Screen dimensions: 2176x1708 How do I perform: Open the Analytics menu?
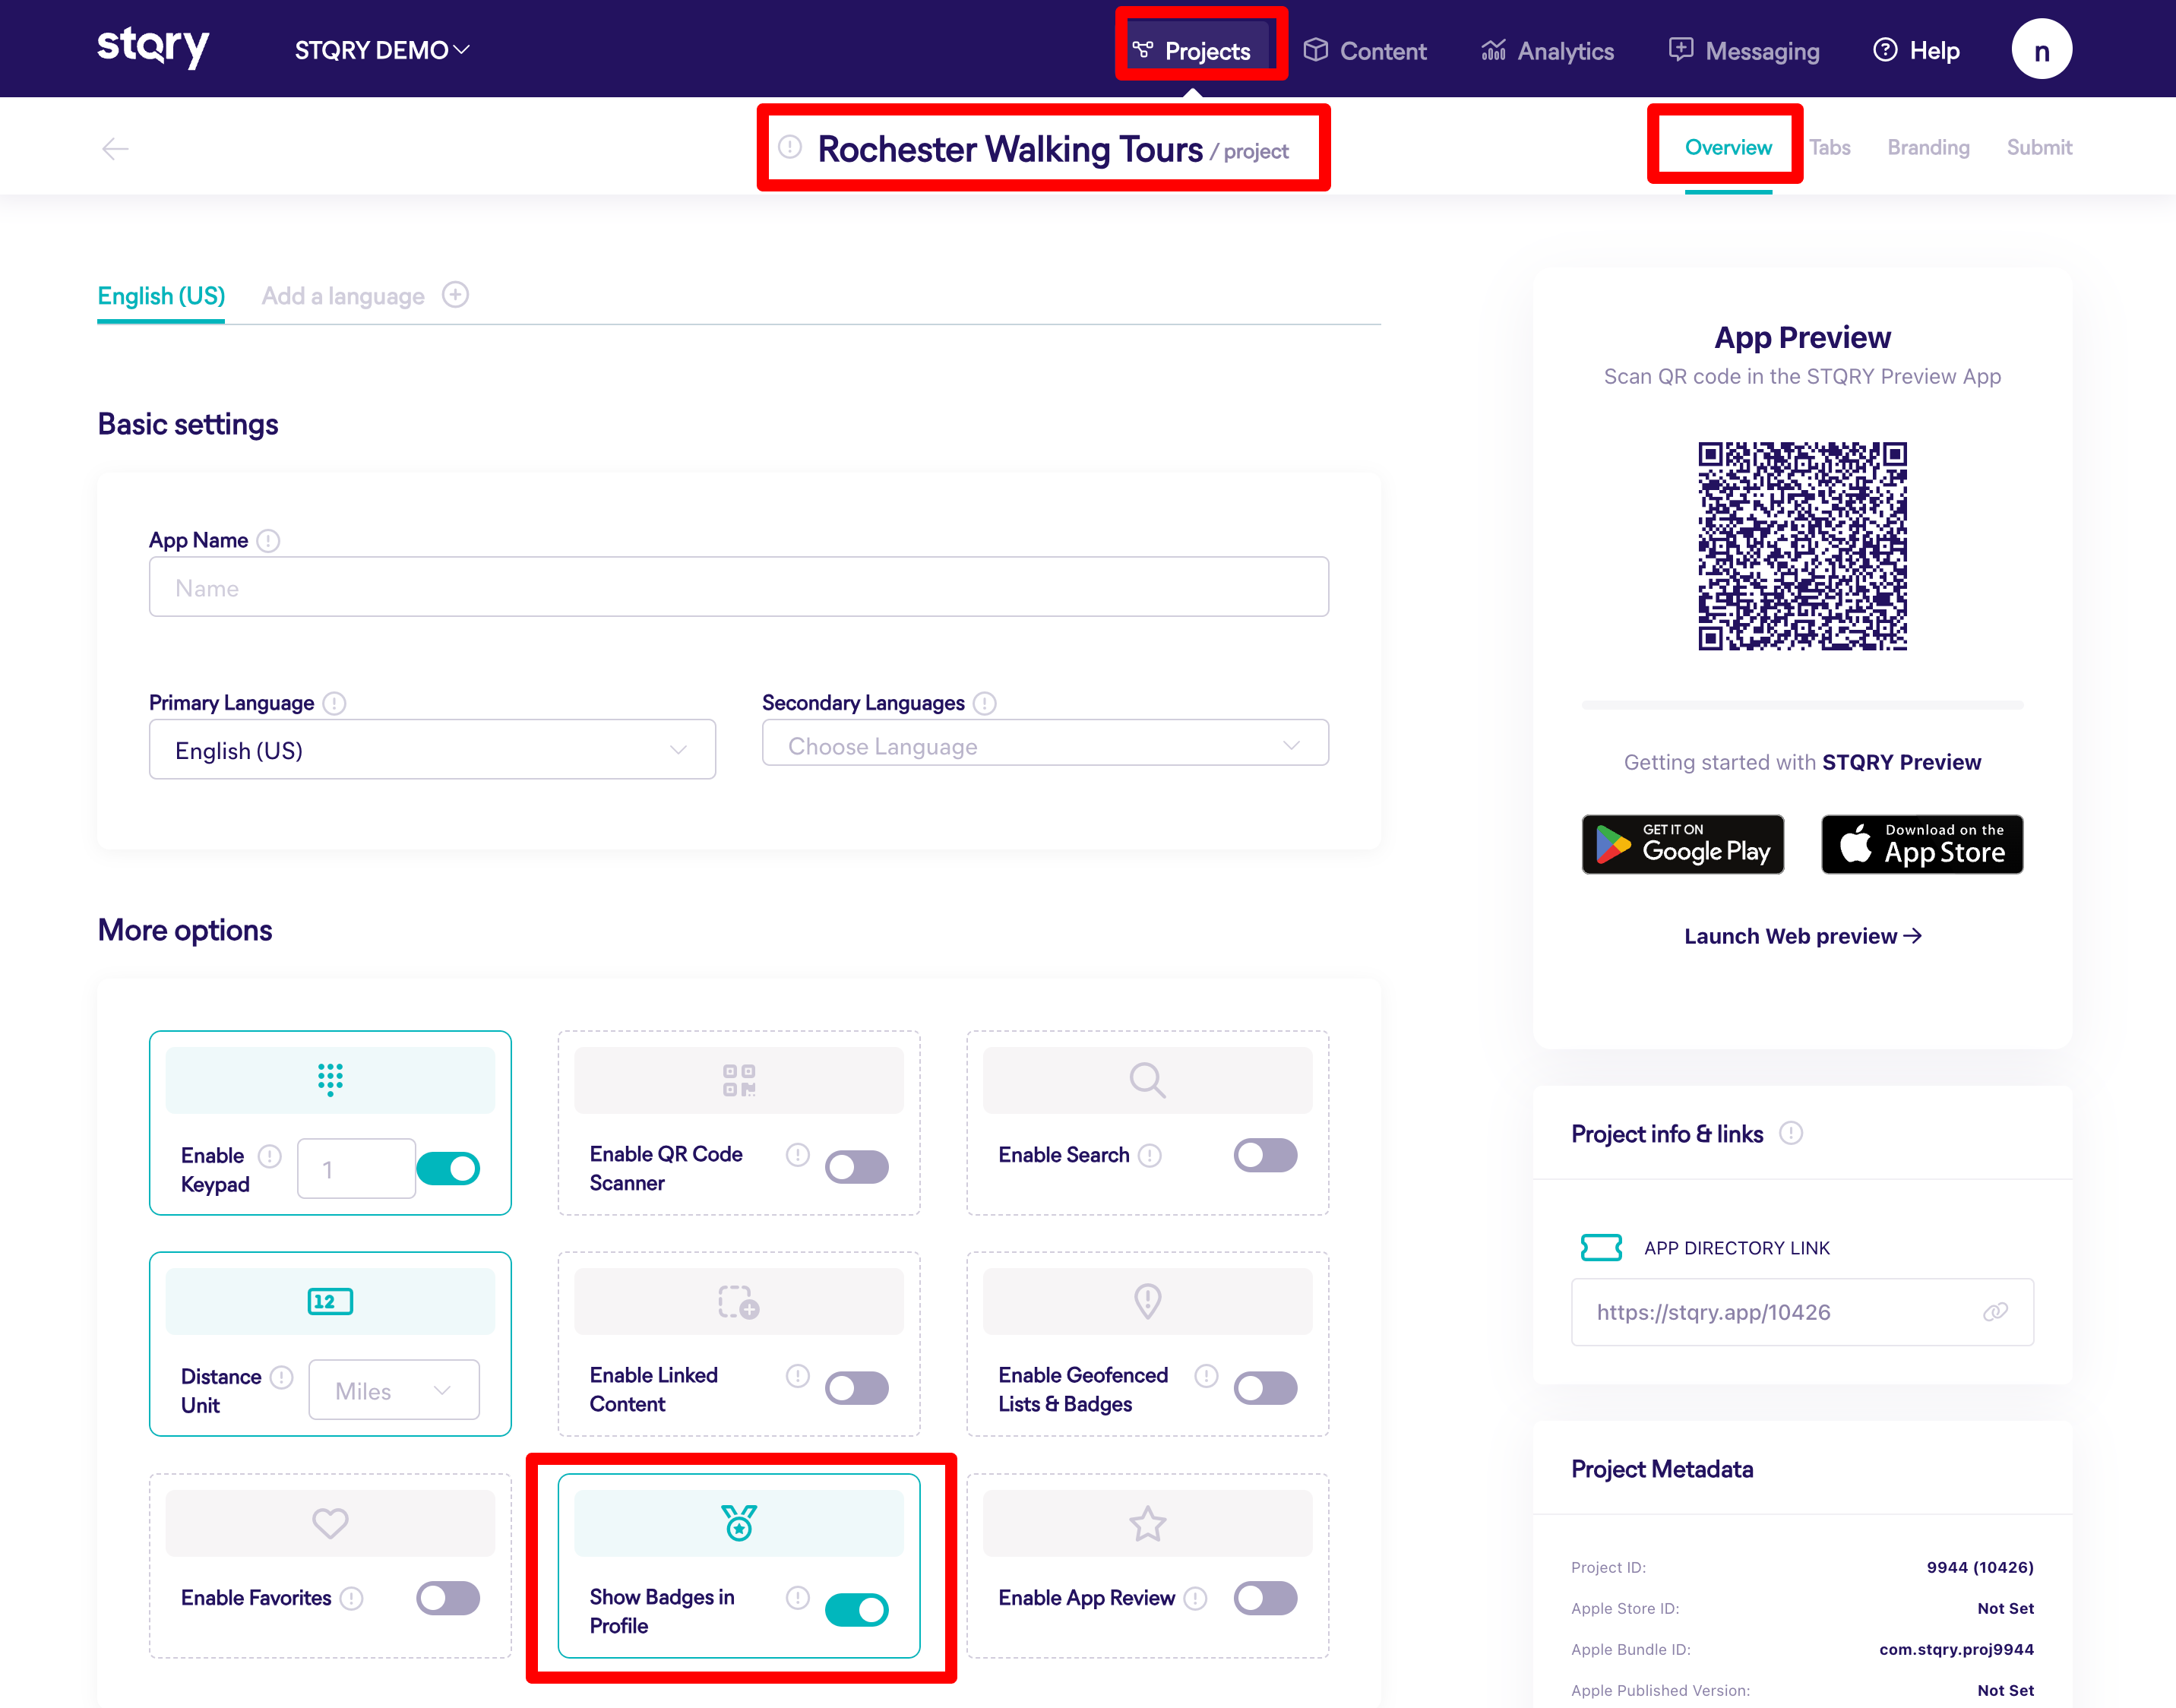[x=1548, y=51]
